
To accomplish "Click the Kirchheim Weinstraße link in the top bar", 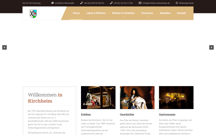I will coord(64,3).
